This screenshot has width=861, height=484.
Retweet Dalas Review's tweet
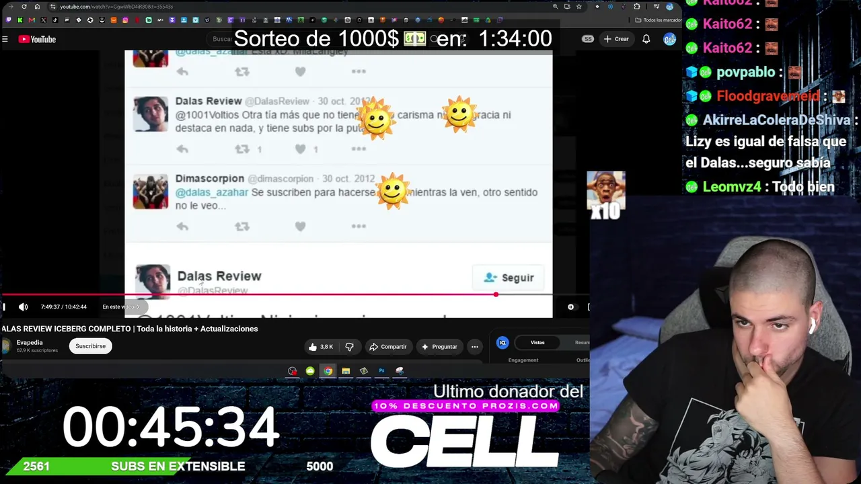point(242,149)
